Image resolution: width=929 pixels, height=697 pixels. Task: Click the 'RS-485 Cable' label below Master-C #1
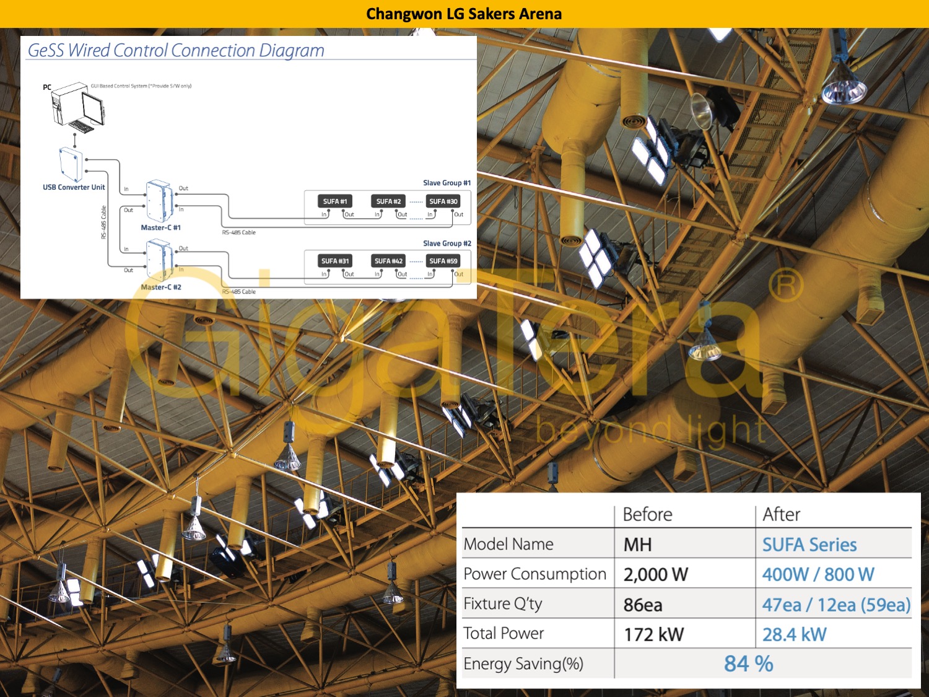239,232
